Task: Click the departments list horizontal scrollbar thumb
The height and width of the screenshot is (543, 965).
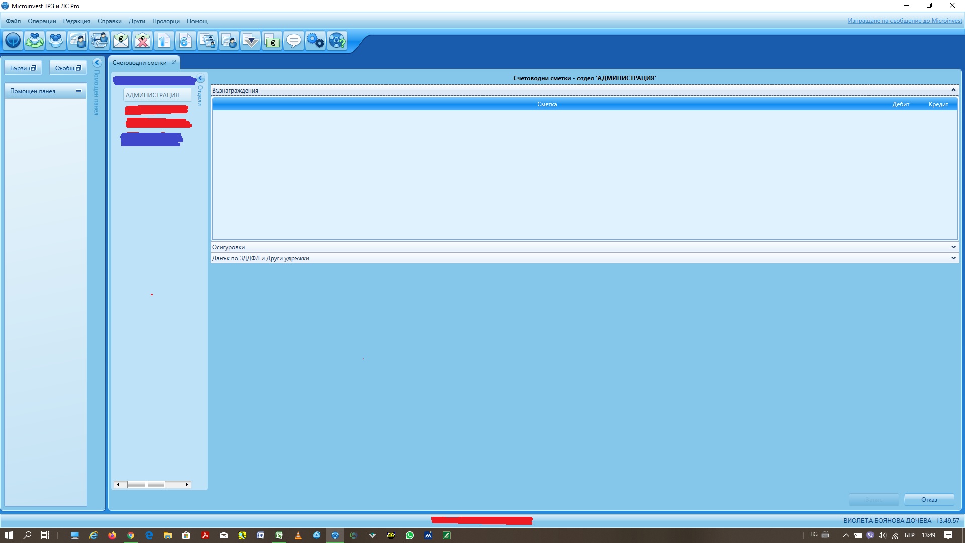Action: (146, 485)
